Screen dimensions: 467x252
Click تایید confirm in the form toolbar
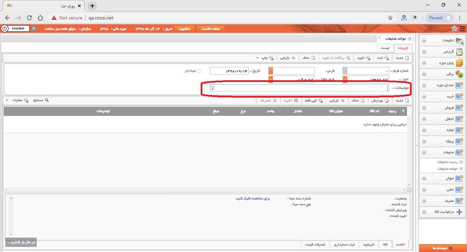pyautogui.click(x=364, y=58)
